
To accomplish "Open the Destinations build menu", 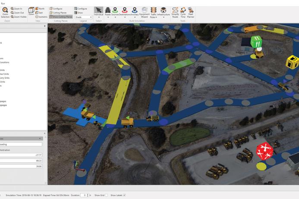I will (125, 12).
